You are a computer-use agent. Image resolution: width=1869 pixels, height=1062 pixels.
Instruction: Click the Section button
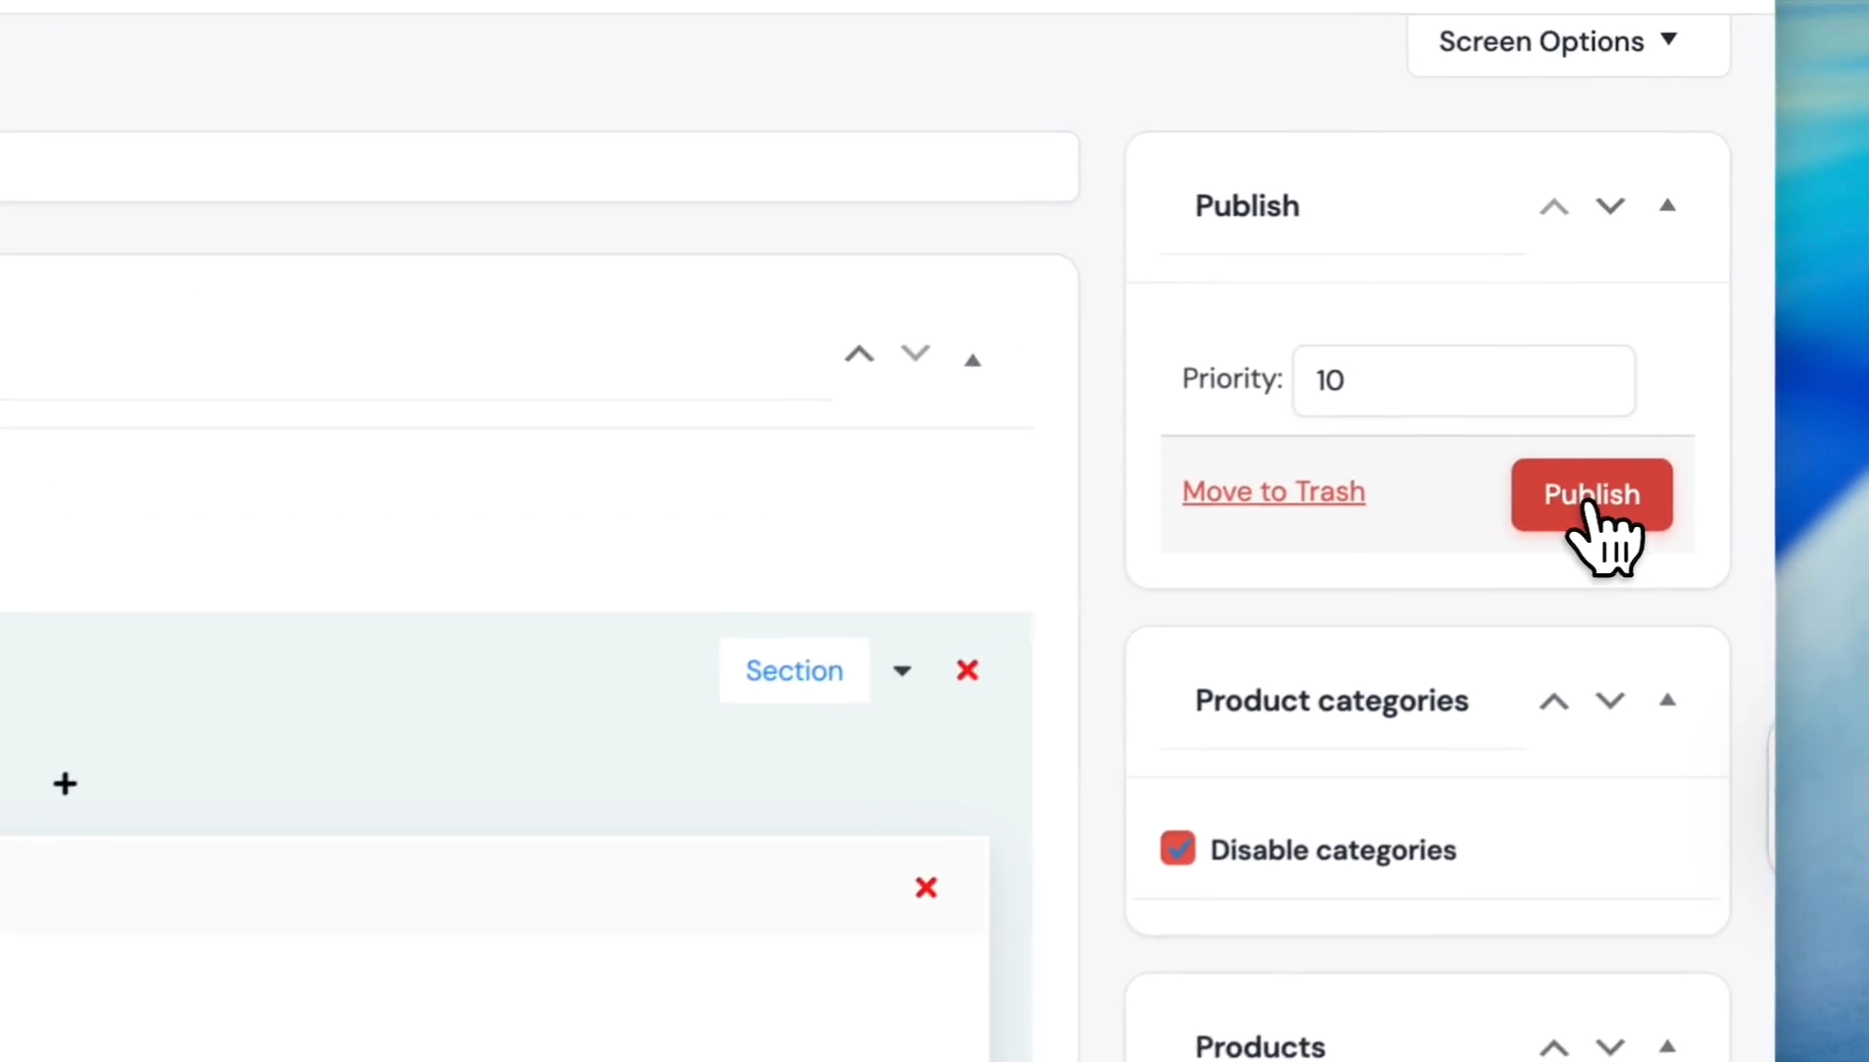pos(794,671)
